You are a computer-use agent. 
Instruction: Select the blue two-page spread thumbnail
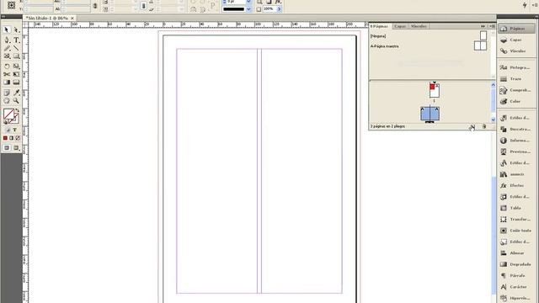(430, 114)
